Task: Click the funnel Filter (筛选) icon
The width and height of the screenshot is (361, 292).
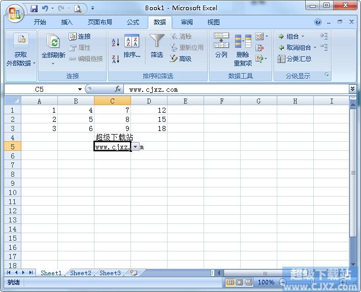Action: (157, 47)
